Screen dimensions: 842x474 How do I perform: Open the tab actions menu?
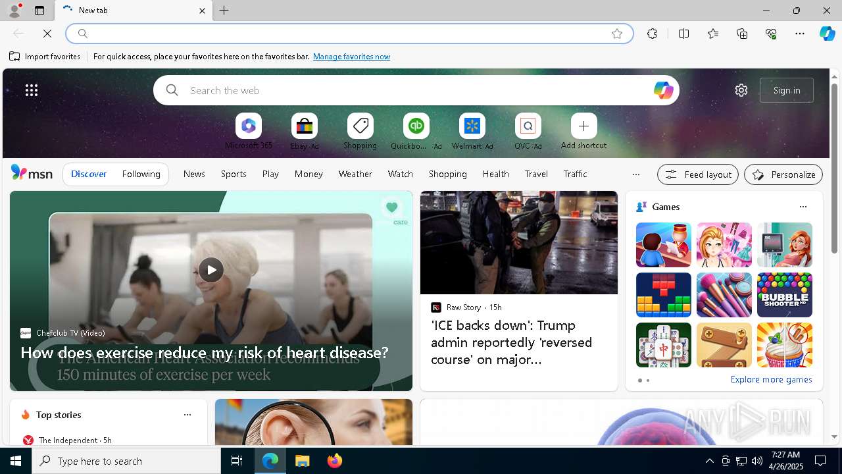pos(39,11)
